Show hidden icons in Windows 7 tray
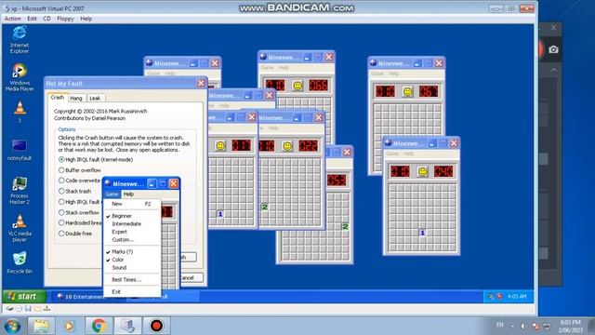The image size is (595, 335). (x=512, y=326)
